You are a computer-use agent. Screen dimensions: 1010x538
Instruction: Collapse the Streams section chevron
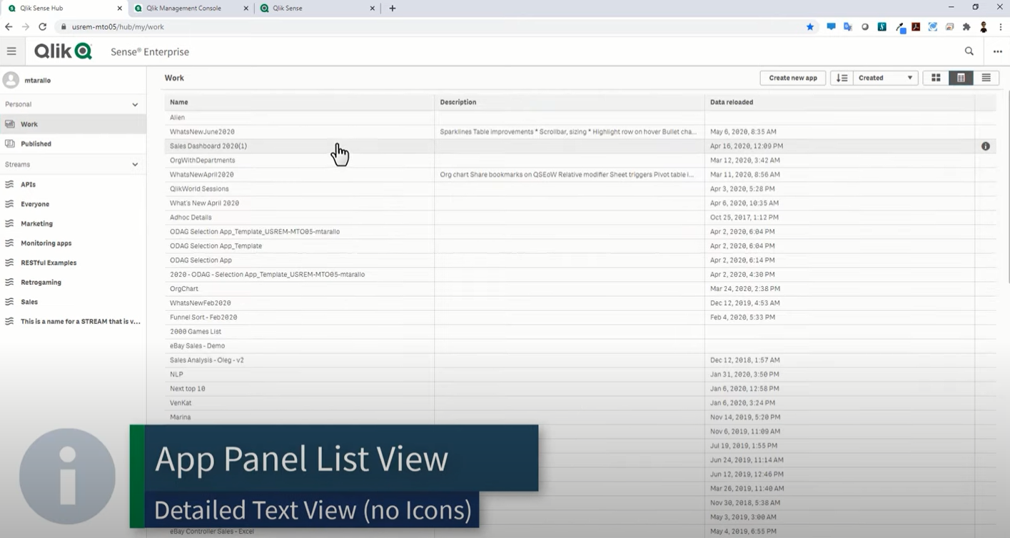tap(135, 165)
